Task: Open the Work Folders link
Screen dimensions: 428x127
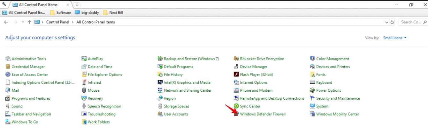Action: (x=99, y=122)
